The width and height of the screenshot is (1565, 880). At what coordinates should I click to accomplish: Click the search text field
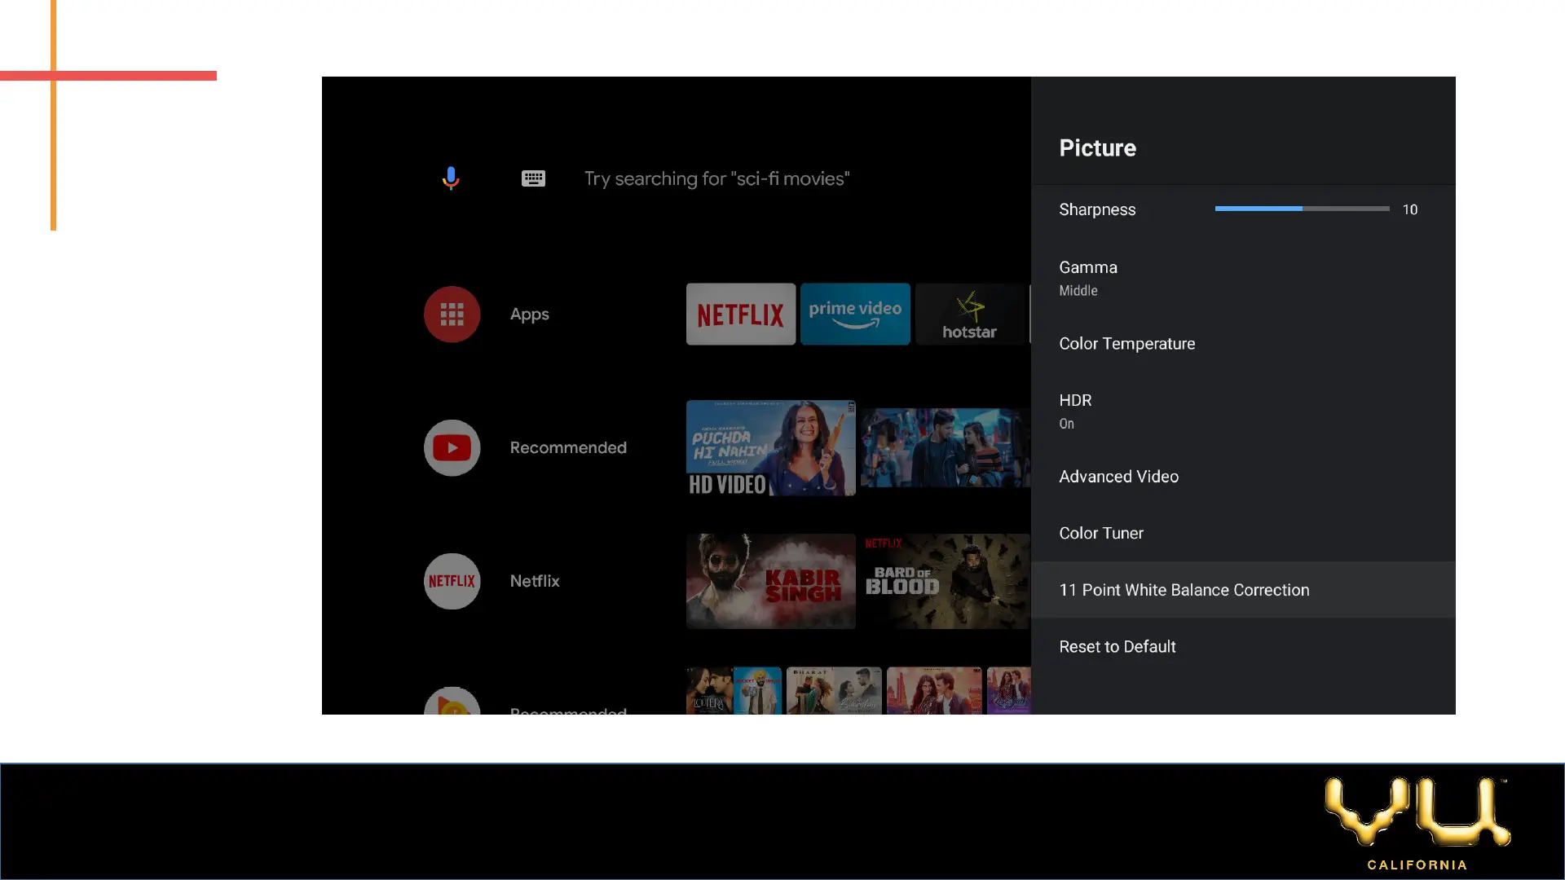tap(716, 178)
